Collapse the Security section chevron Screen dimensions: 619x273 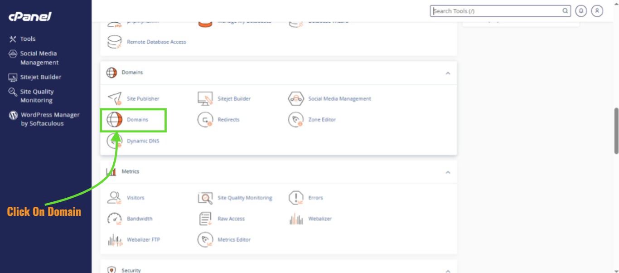(x=448, y=271)
